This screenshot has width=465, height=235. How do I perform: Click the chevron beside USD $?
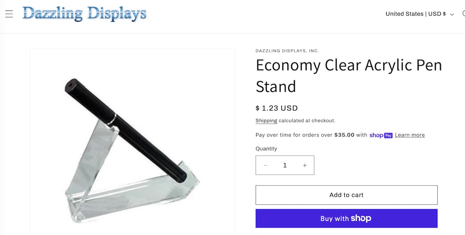[452, 15]
